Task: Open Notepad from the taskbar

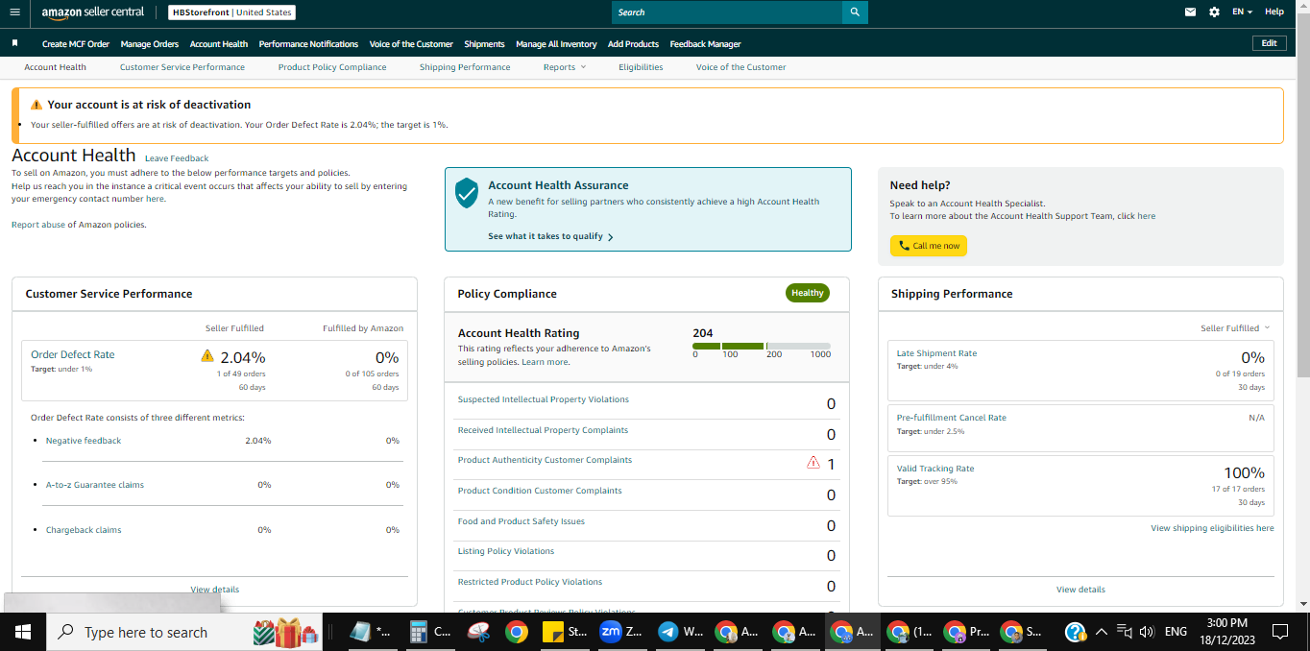Action: [x=369, y=632]
